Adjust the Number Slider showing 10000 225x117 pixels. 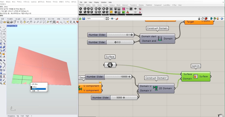[109, 77]
